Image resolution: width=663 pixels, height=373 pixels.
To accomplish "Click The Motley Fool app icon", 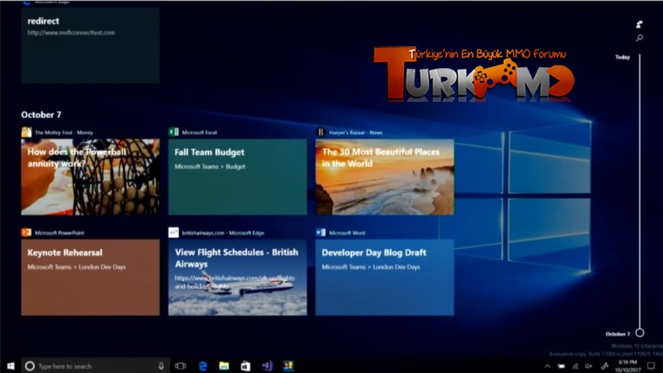I will pos(26,132).
